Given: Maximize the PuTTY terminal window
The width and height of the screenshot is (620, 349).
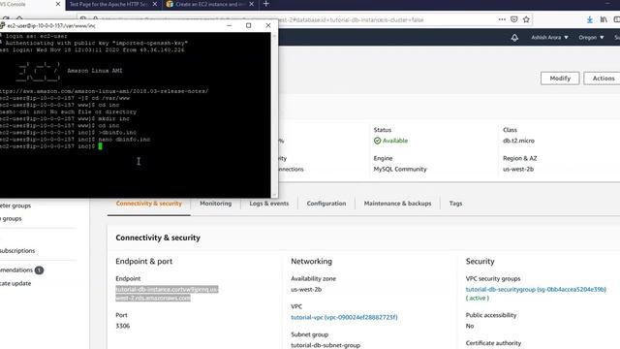Looking at the screenshot, I should (248, 25).
